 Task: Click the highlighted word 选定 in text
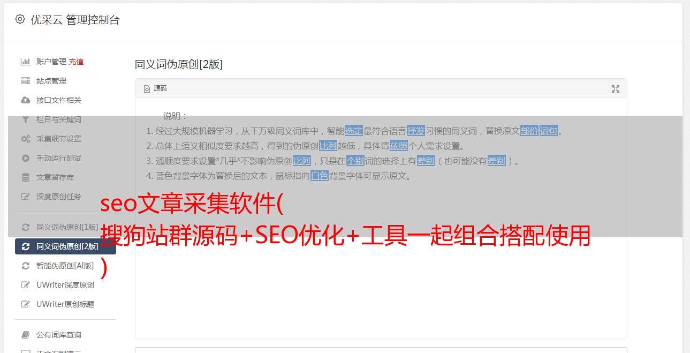(354, 131)
